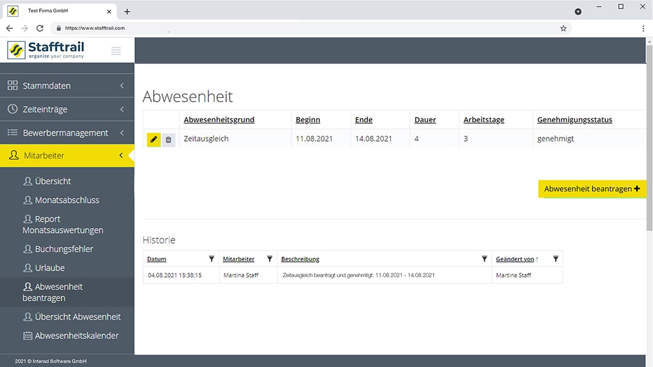The image size is (653, 367).
Task: Click the 04.08.2021 15:38:15 history date
Action: [x=175, y=275]
